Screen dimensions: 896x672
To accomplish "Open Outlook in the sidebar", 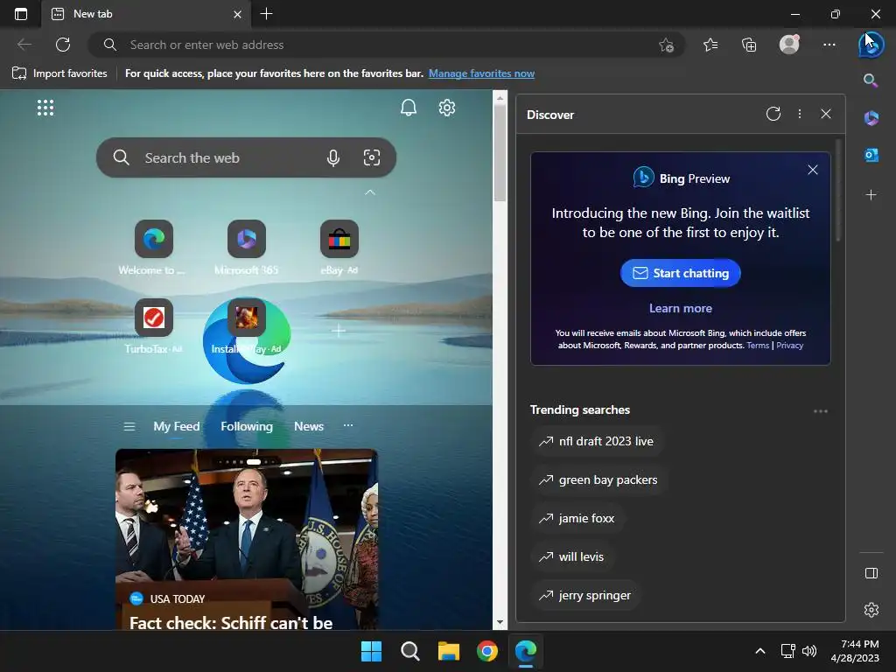I will [x=871, y=154].
